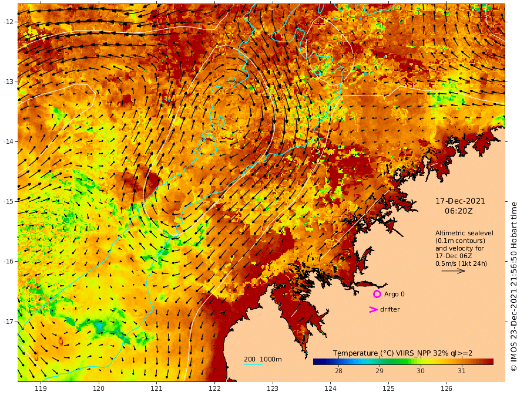Click the text 17-Dec 06Z
This screenshot has width=517, height=399.
(x=454, y=256)
